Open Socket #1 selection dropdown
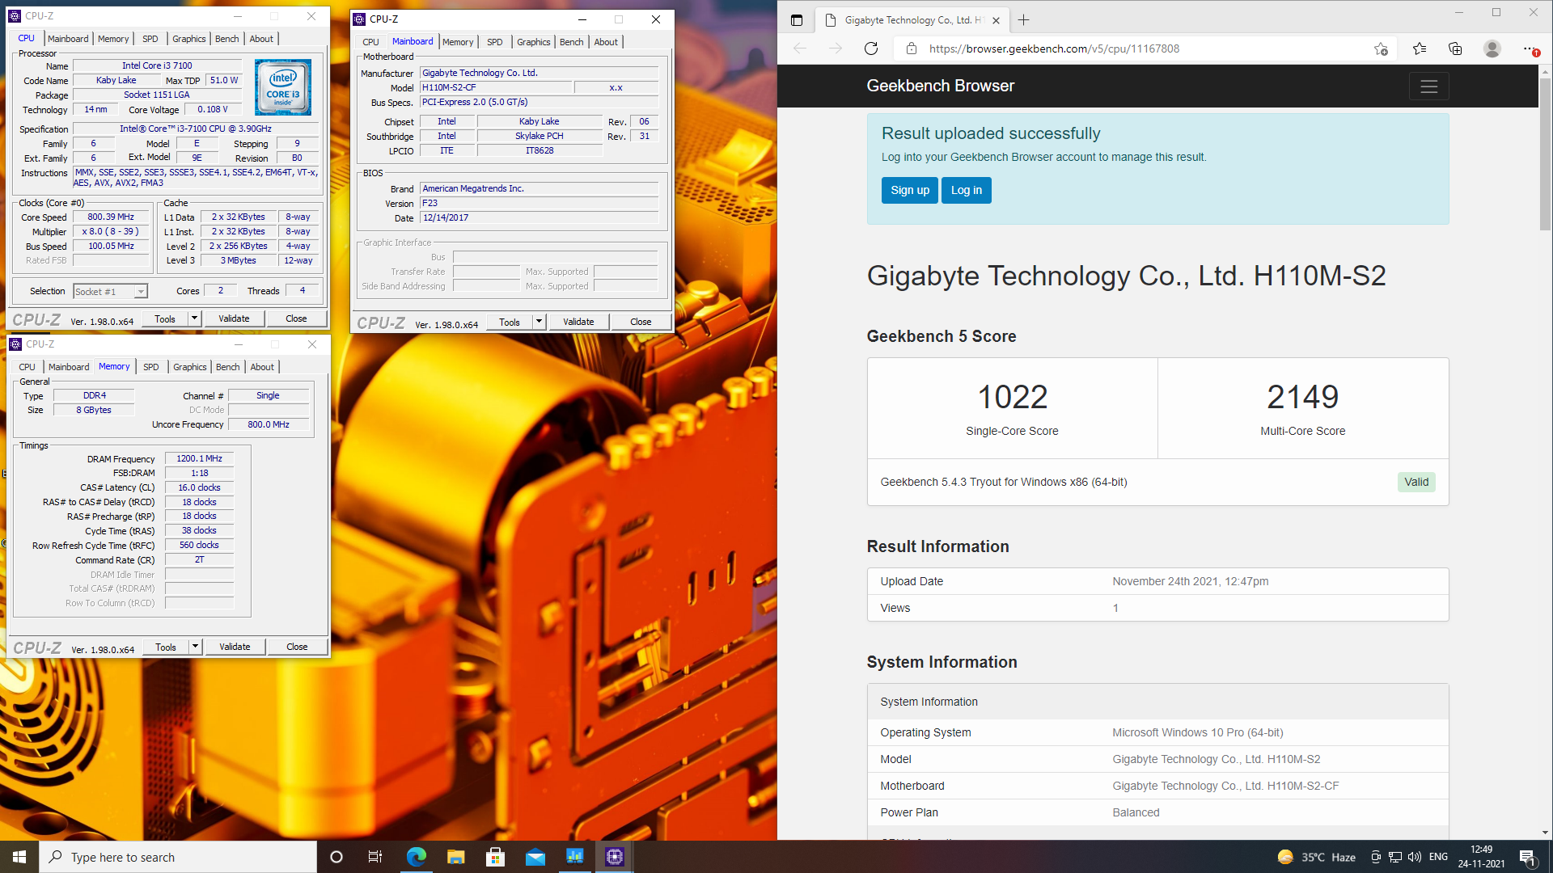Screen dimensions: 1553x873 (x=110, y=292)
